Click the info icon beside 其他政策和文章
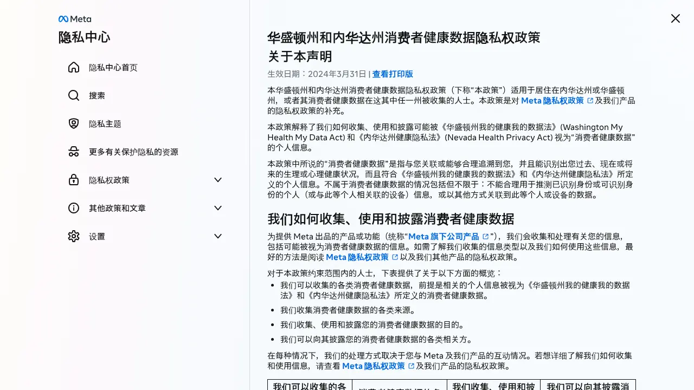This screenshot has width=694, height=390. [74, 208]
